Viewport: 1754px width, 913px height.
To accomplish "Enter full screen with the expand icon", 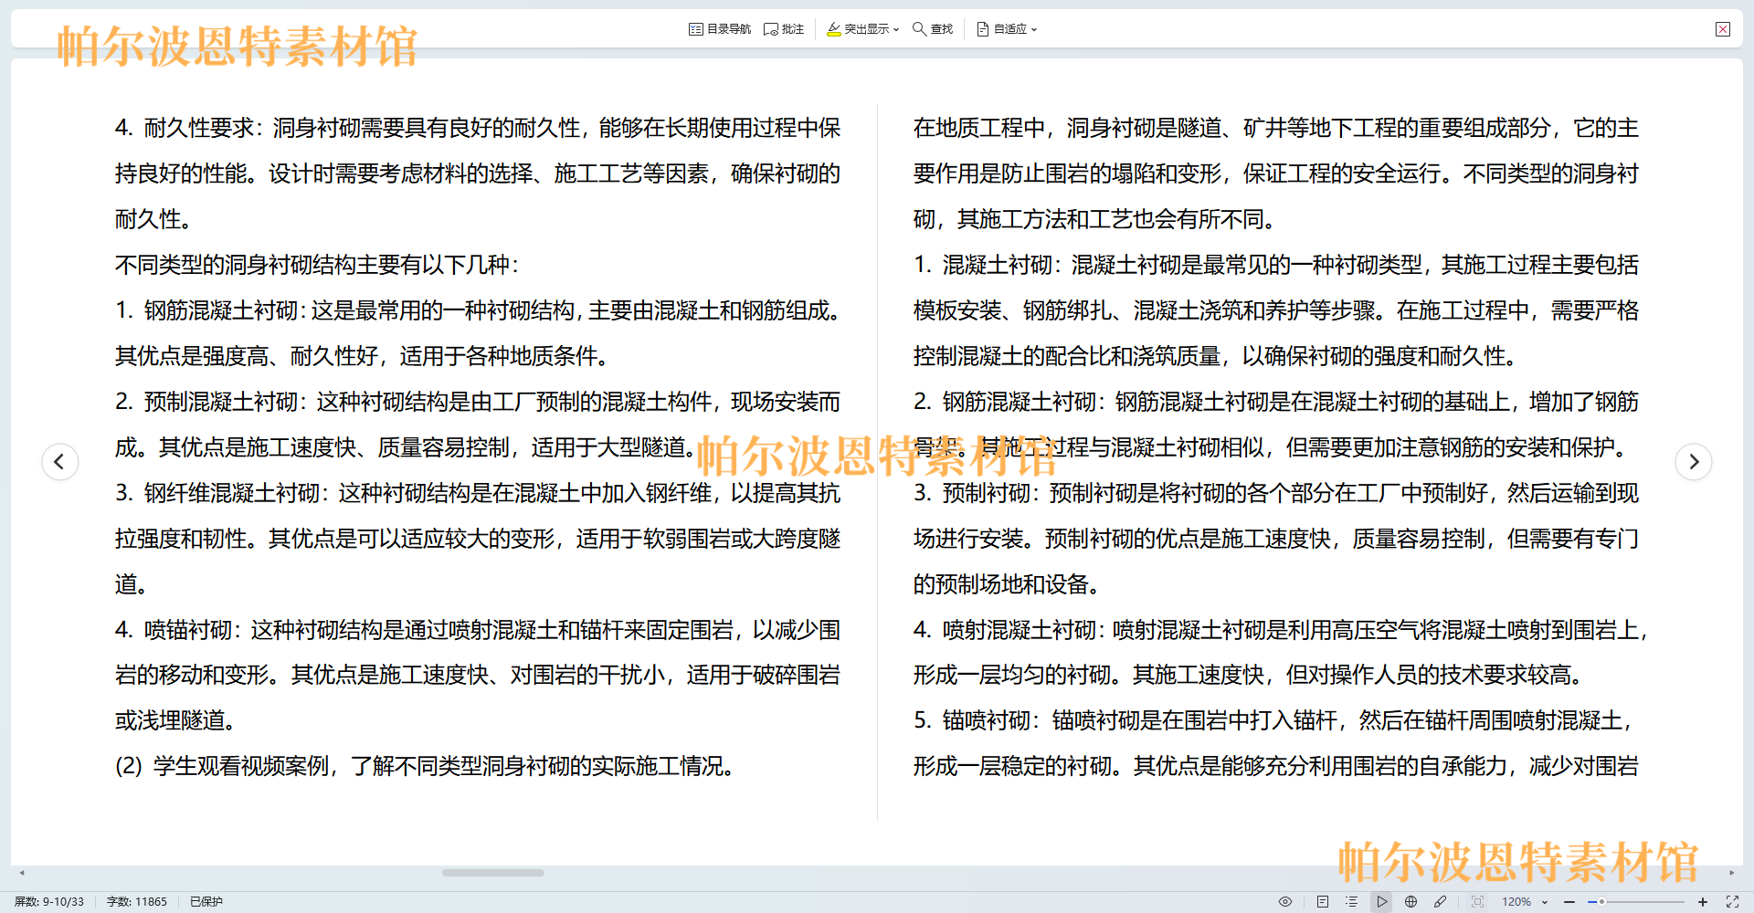I will coord(1732,901).
